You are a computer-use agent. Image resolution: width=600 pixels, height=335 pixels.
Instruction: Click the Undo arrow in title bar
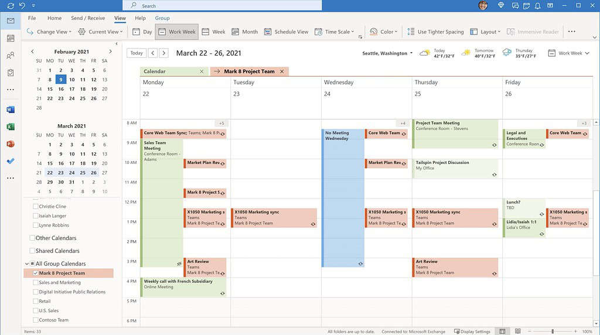[22, 5]
